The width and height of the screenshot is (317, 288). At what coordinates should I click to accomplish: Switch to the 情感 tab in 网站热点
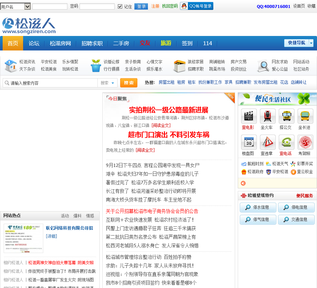pos(90,216)
